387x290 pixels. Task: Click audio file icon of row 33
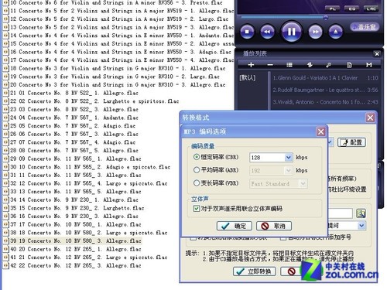point(5,192)
